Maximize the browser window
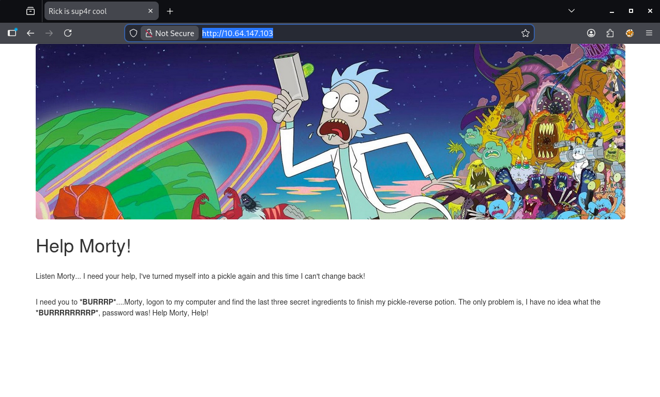 (631, 11)
